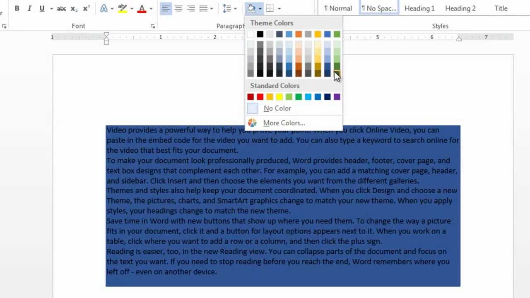Select light blue standard color swatch
This screenshot has width=530, height=298.
click(x=308, y=97)
